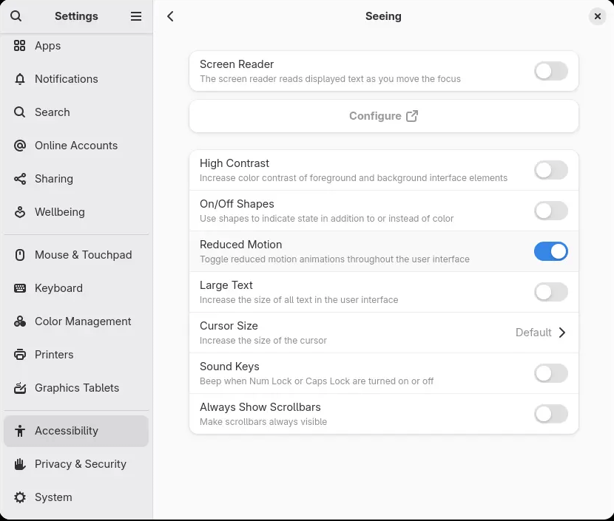Go back using the arrow beside Seeing
The image size is (614, 521).
click(x=171, y=16)
